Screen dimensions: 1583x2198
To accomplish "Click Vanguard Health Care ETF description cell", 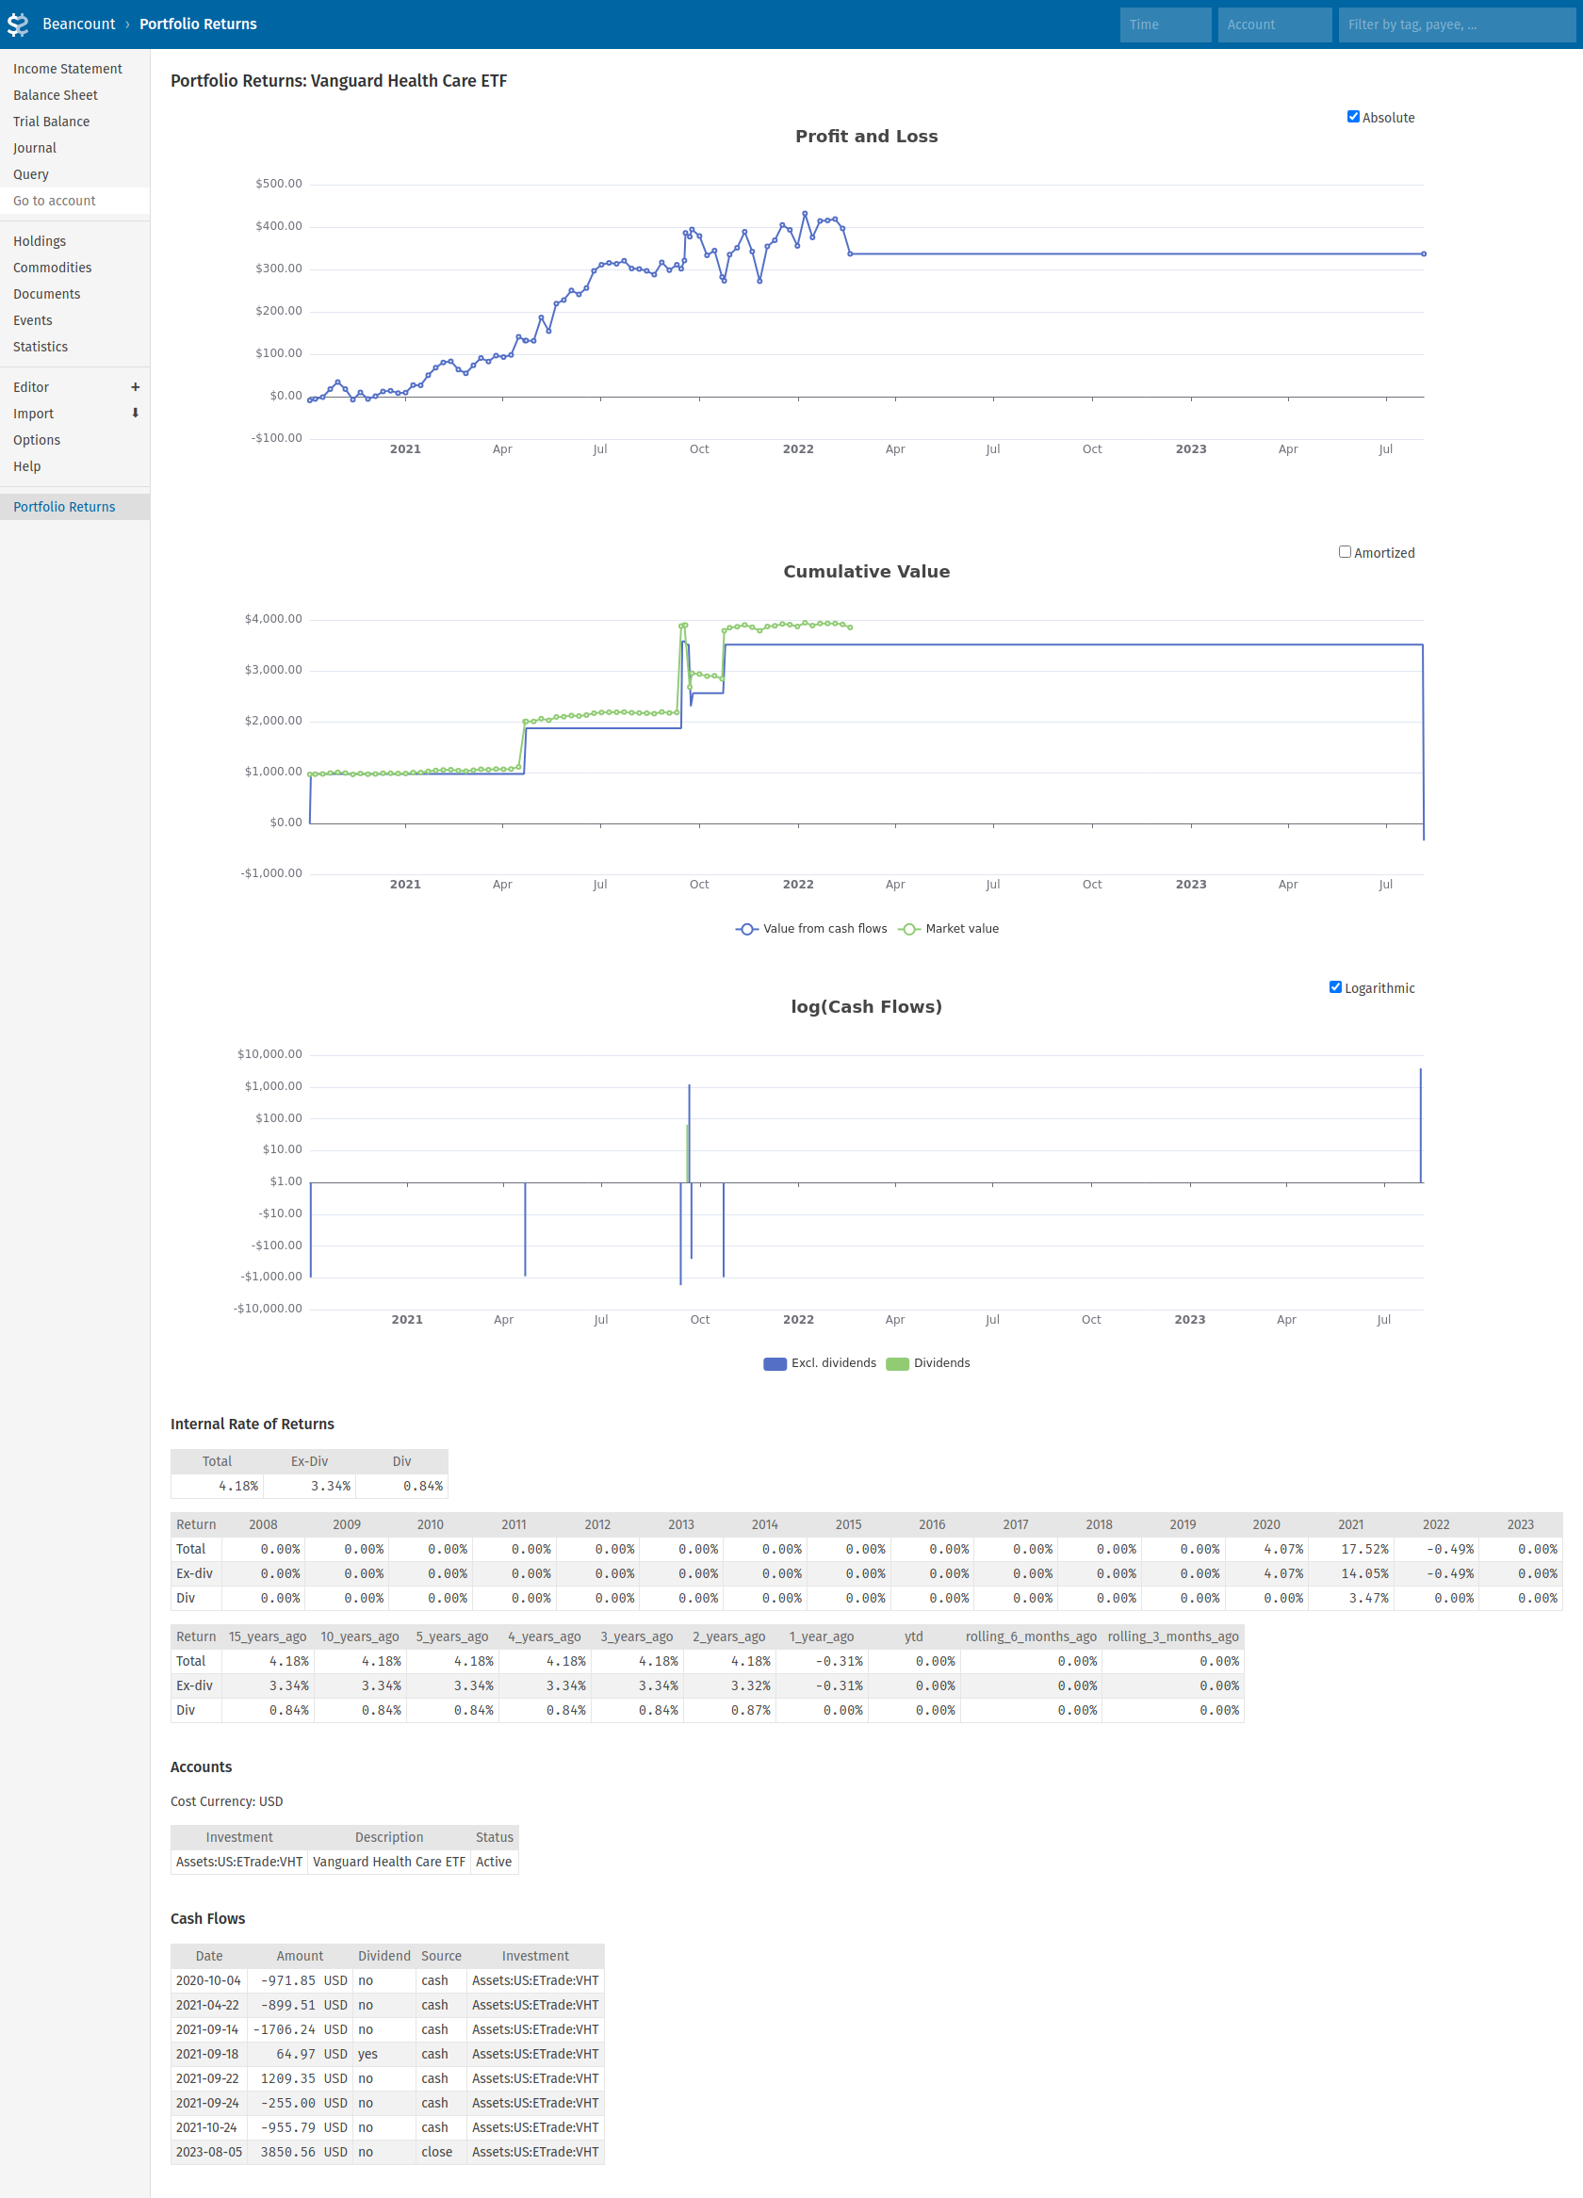I will 389,1862.
